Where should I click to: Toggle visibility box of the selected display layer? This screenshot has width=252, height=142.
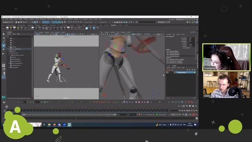coord(167,73)
